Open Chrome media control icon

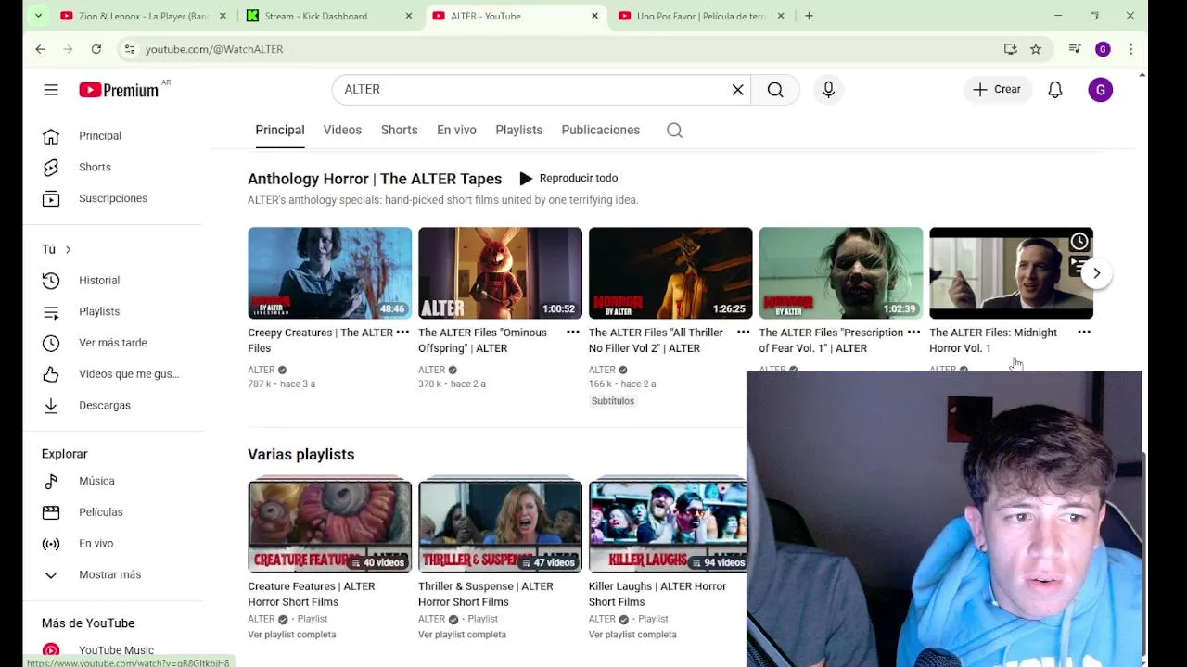tap(1075, 49)
